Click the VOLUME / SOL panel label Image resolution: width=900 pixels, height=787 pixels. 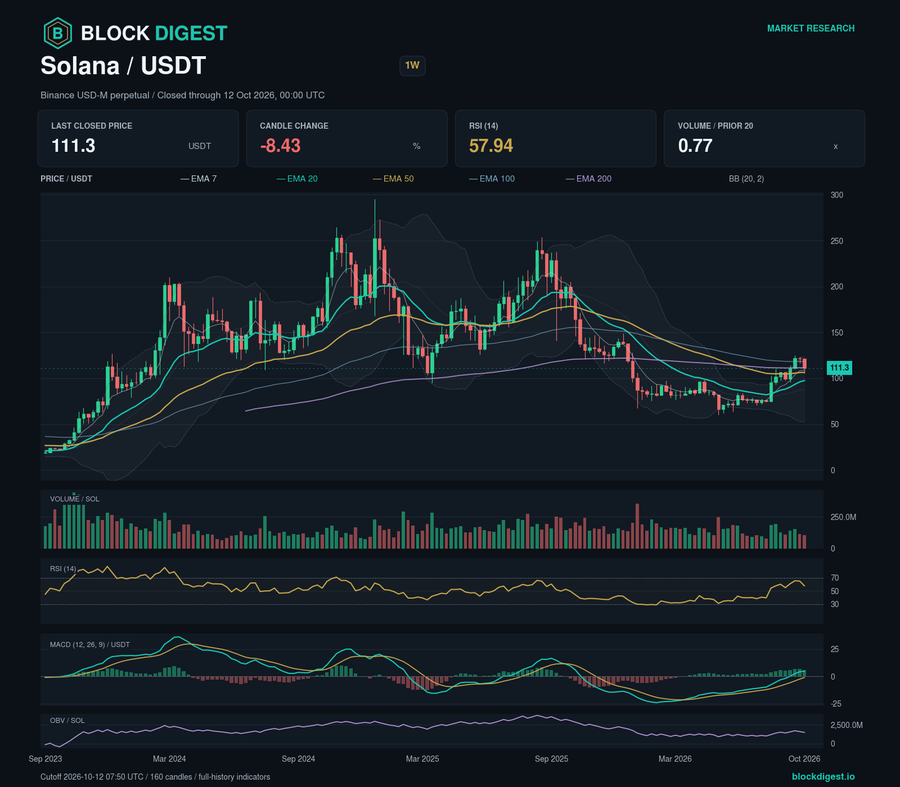pos(75,499)
